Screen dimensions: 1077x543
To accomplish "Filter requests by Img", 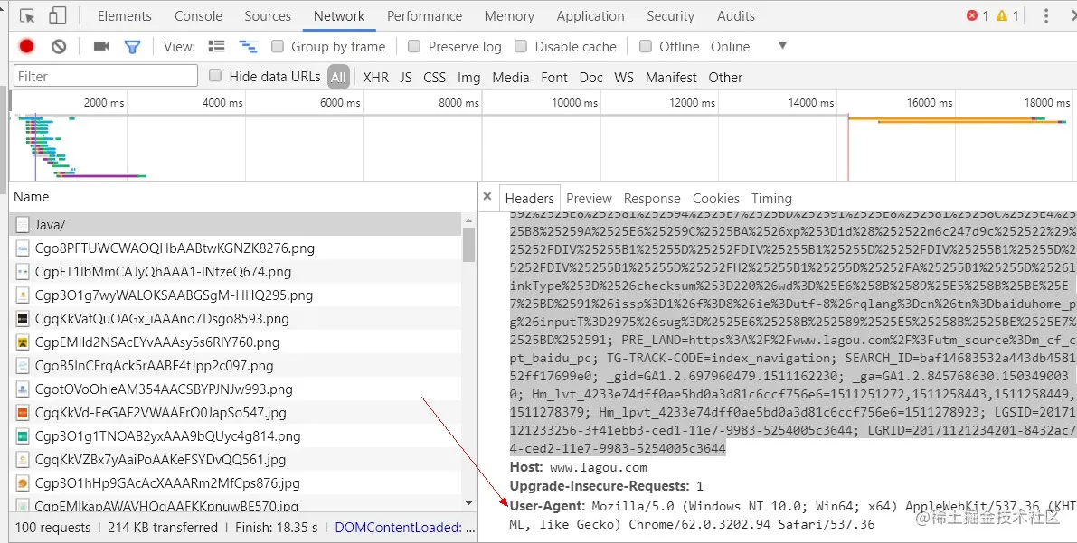I will pos(468,77).
